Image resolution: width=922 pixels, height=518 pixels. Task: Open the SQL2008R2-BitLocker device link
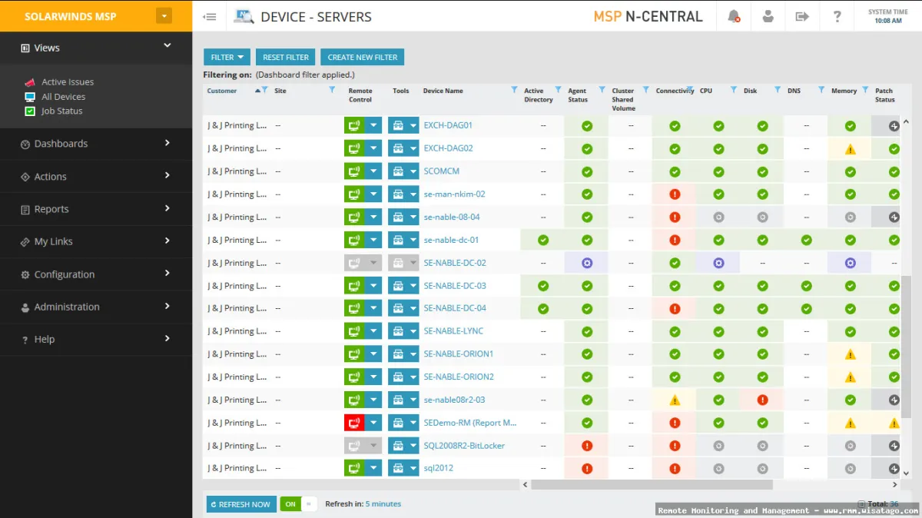point(464,446)
